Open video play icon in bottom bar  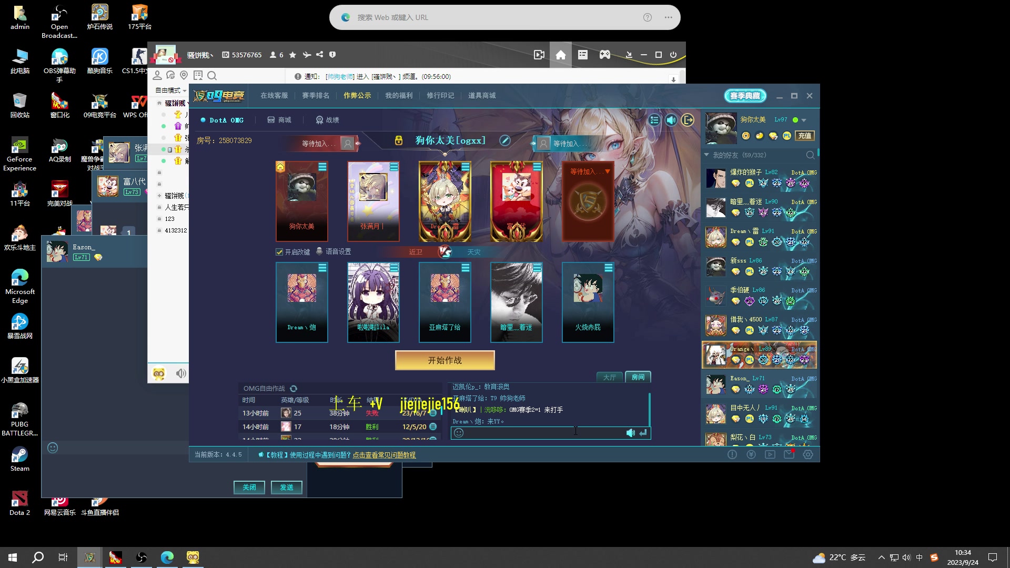pos(770,454)
